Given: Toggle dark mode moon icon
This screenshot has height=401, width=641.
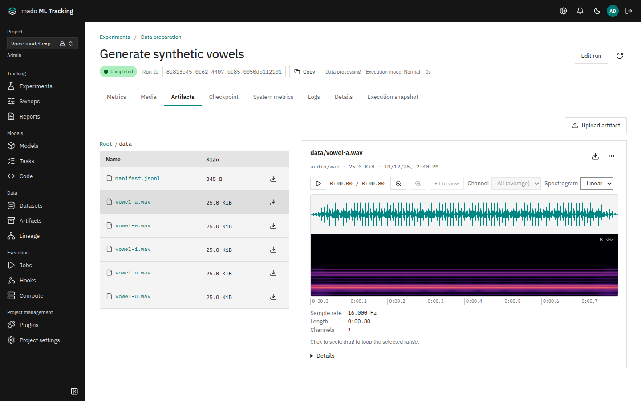Looking at the screenshot, I should 597,11.
